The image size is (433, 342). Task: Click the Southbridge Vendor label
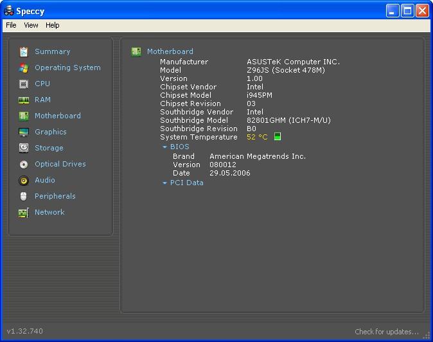pos(197,112)
